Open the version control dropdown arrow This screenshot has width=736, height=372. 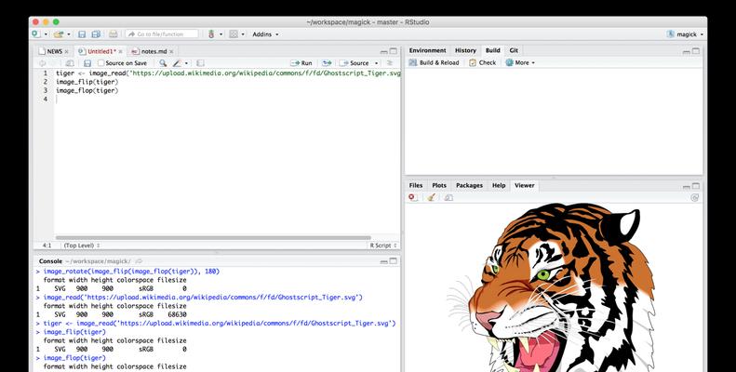click(x=221, y=34)
